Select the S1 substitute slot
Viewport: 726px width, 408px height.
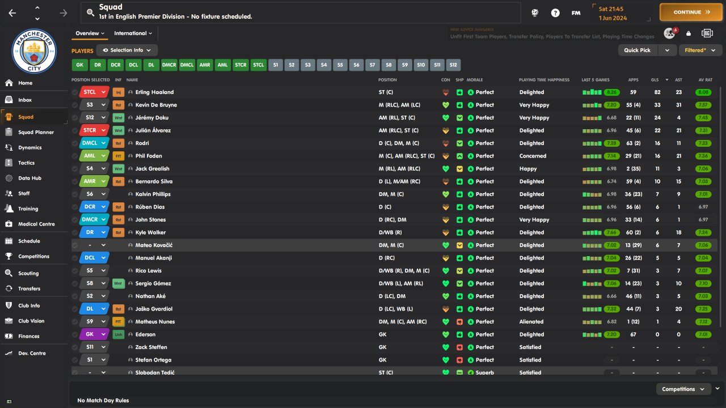(x=276, y=65)
